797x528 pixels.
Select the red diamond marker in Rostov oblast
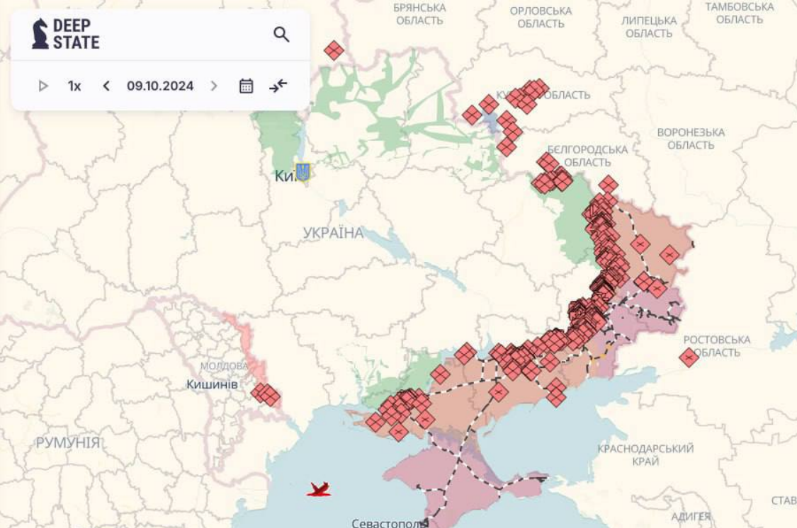click(x=689, y=357)
